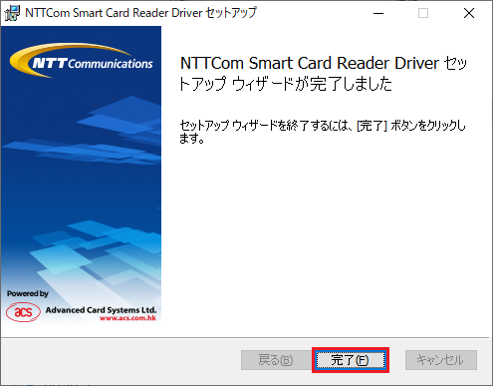Click the greyed-out 戻る(B) back button
Image resolution: width=493 pixels, height=386 pixels.
pyautogui.click(x=276, y=360)
